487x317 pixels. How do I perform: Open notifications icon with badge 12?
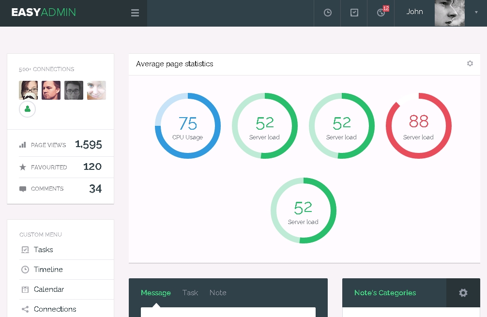tap(381, 13)
